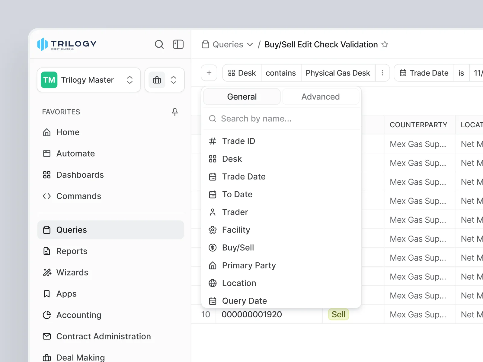Select Queries in the sidebar
The height and width of the screenshot is (362, 483).
(x=110, y=230)
